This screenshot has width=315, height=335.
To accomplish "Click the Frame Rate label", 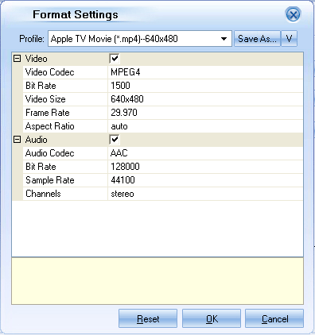I will coord(48,113).
